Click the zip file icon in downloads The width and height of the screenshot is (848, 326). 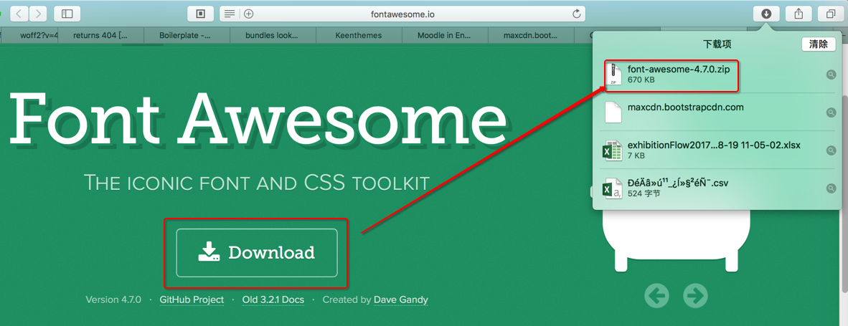[613, 75]
